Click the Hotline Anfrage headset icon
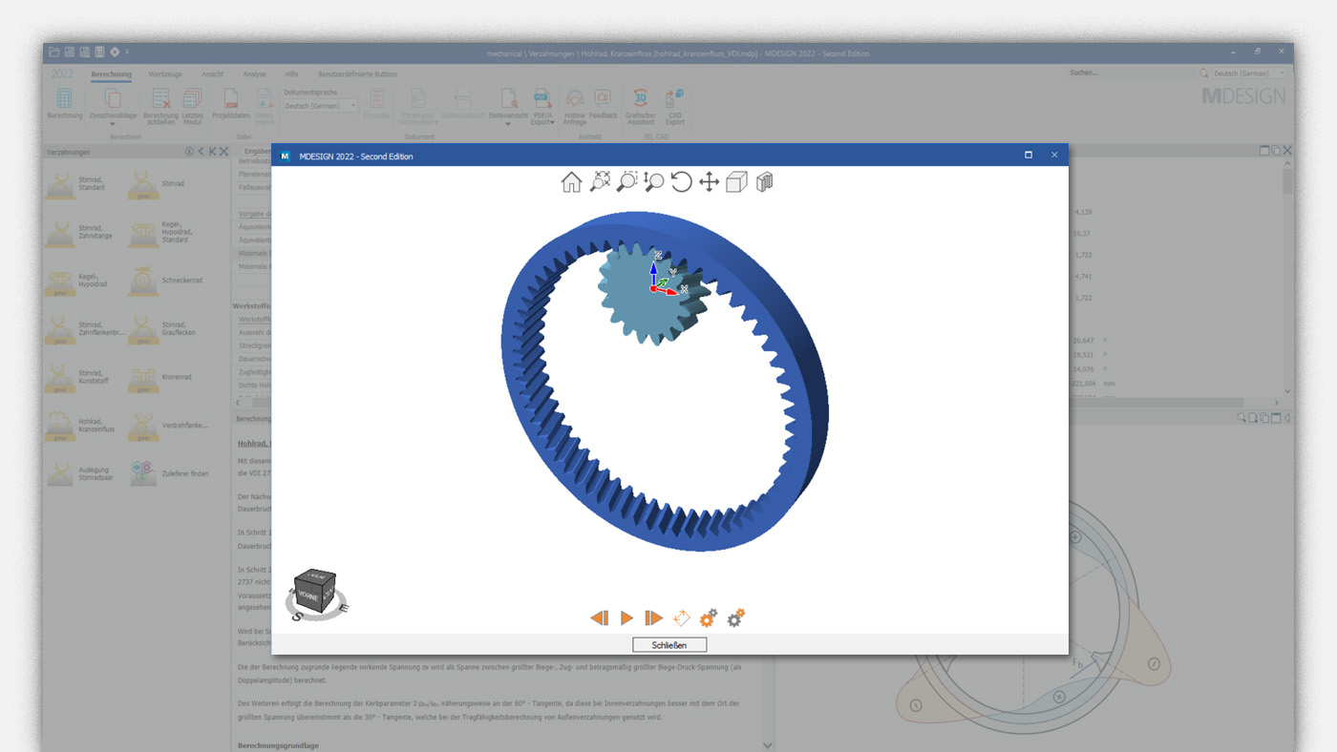Viewport: 1337px width, 752px height. coord(575,107)
